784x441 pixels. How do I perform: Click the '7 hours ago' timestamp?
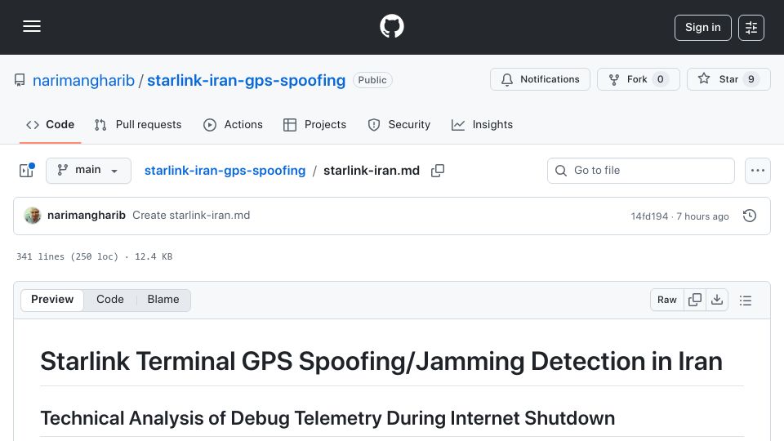pyautogui.click(x=702, y=216)
